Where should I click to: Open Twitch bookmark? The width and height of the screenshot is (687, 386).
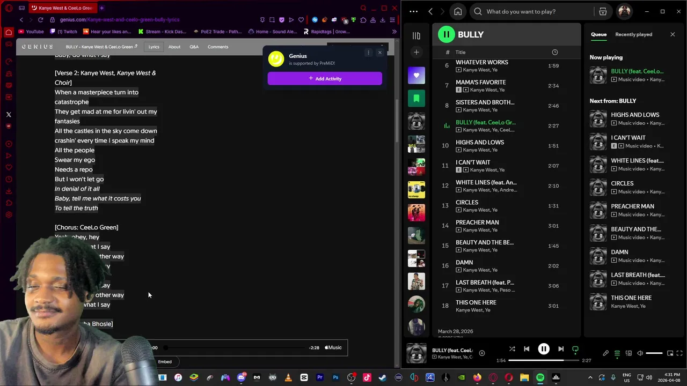point(64,32)
